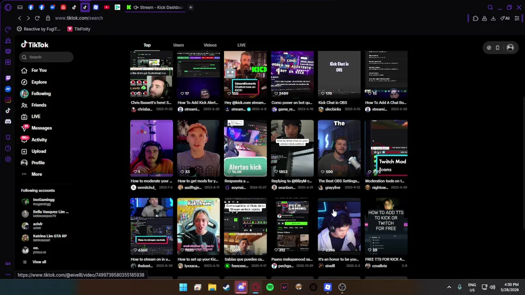Open the browser easy setup sliders icon
The height and width of the screenshot is (295, 525).
pos(517,18)
